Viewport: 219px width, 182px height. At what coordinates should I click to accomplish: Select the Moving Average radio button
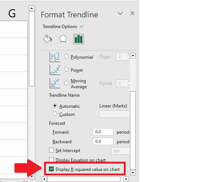tap(66, 83)
